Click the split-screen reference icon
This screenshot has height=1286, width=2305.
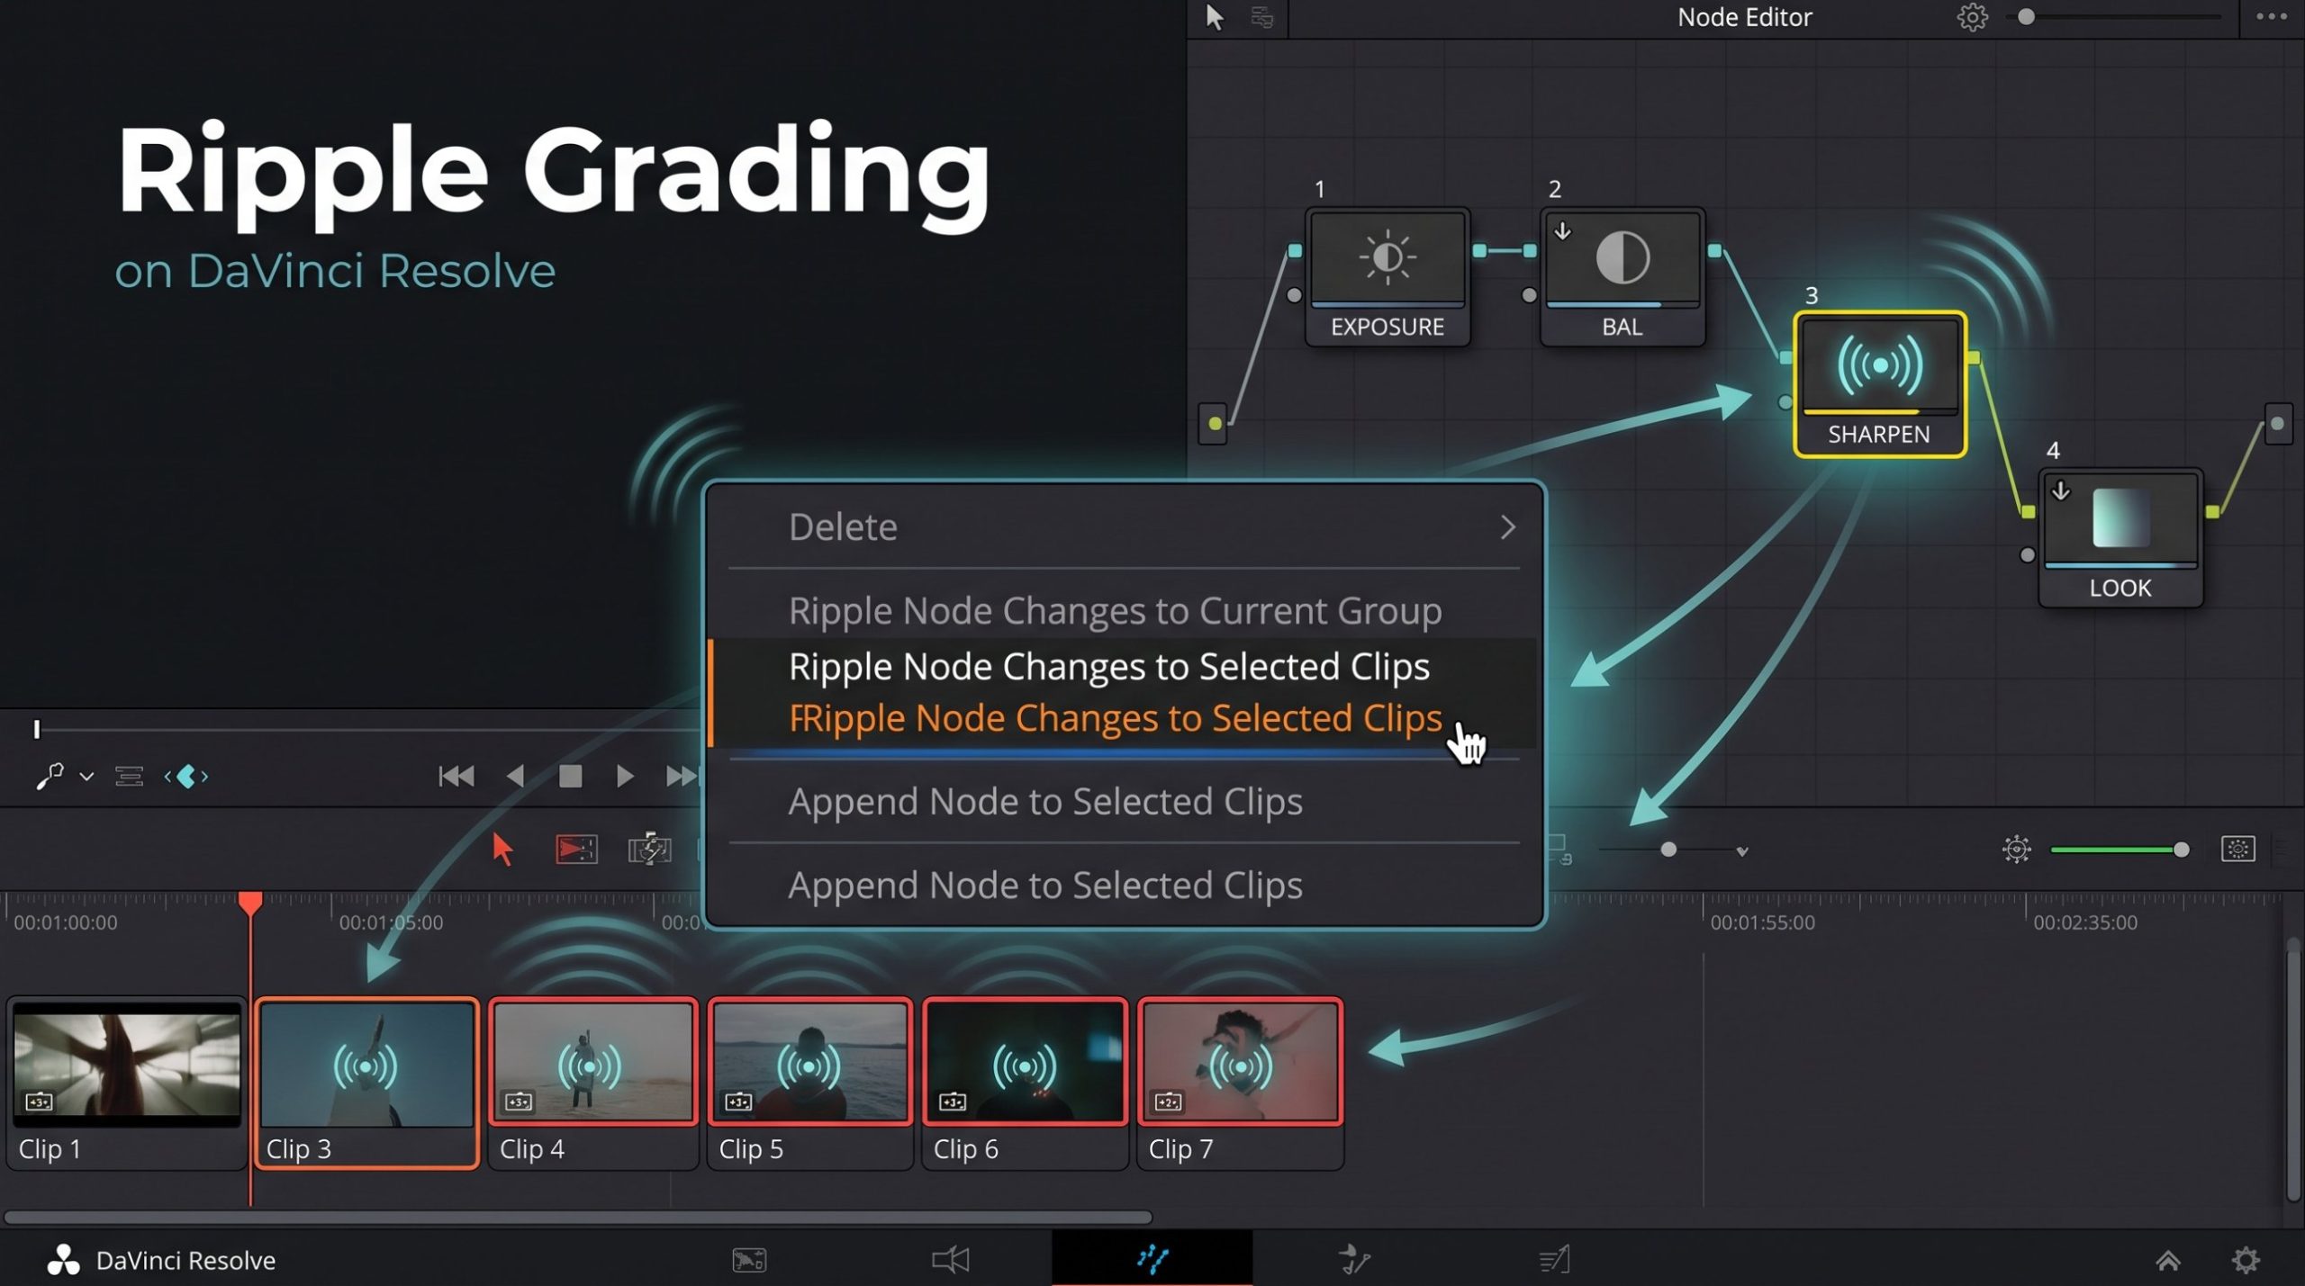point(649,849)
